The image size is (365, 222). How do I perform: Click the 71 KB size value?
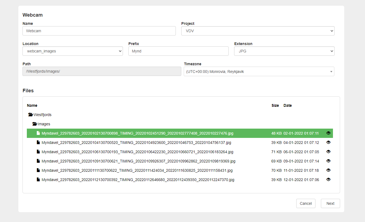click(x=276, y=152)
